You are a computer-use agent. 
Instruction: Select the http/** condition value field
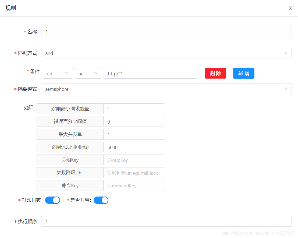[151, 73]
